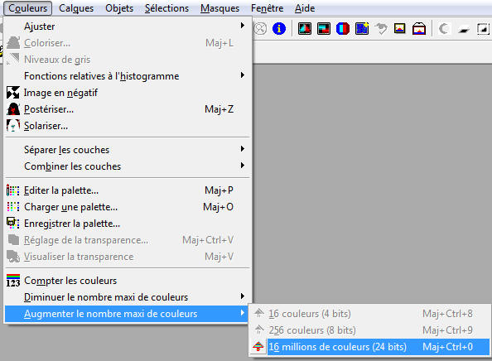Expand the Ajuster submenu
The image size is (492, 361).
(x=128, y=26)
